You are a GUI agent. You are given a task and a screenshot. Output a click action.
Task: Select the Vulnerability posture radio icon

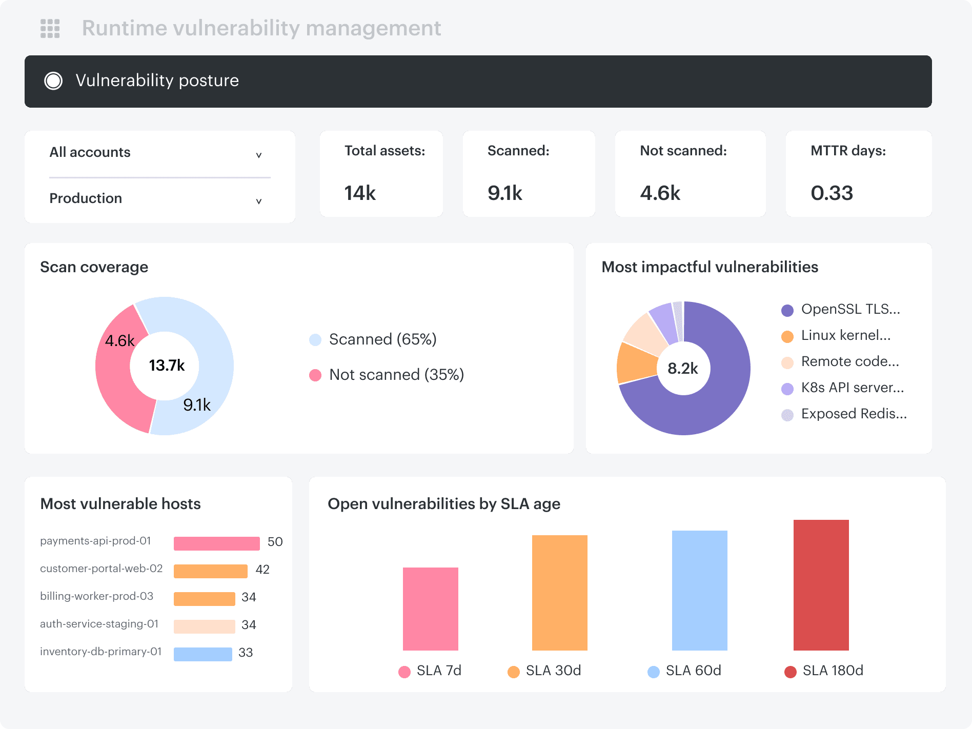pos(53,80)
